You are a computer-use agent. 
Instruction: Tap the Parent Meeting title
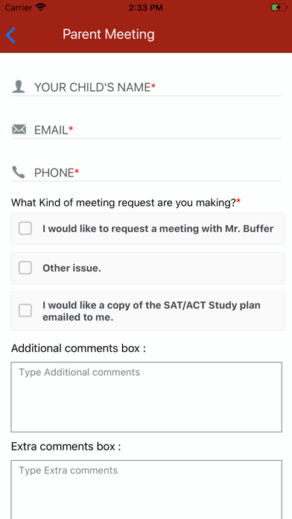(109, 34)
